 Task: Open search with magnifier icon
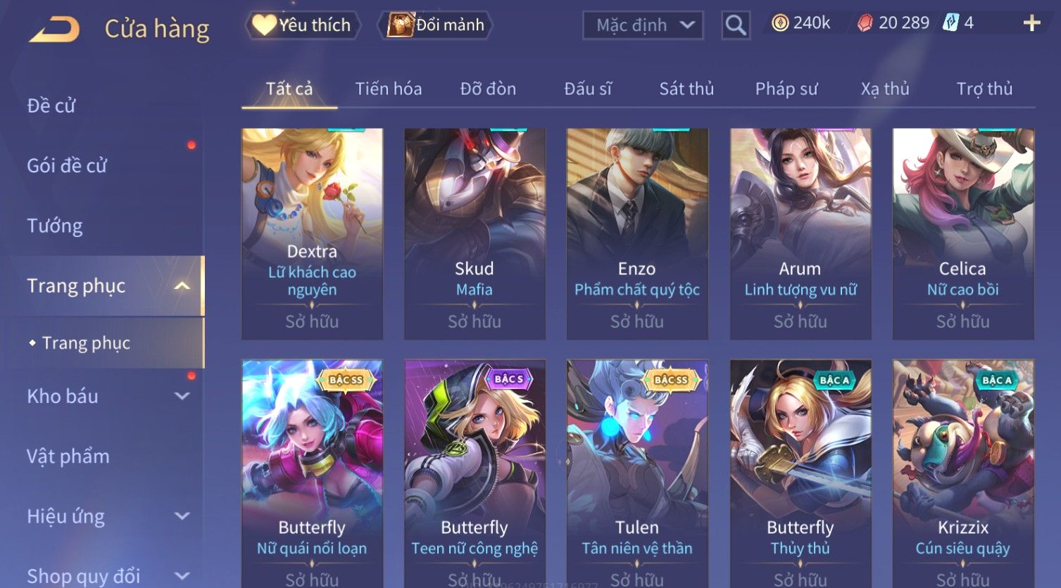736,25
